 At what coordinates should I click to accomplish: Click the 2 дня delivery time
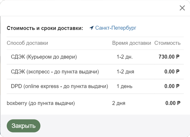coord(119,103)
